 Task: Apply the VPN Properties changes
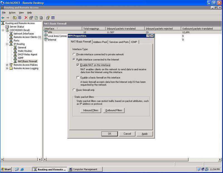pyautogui.click(x=145, y=134)
